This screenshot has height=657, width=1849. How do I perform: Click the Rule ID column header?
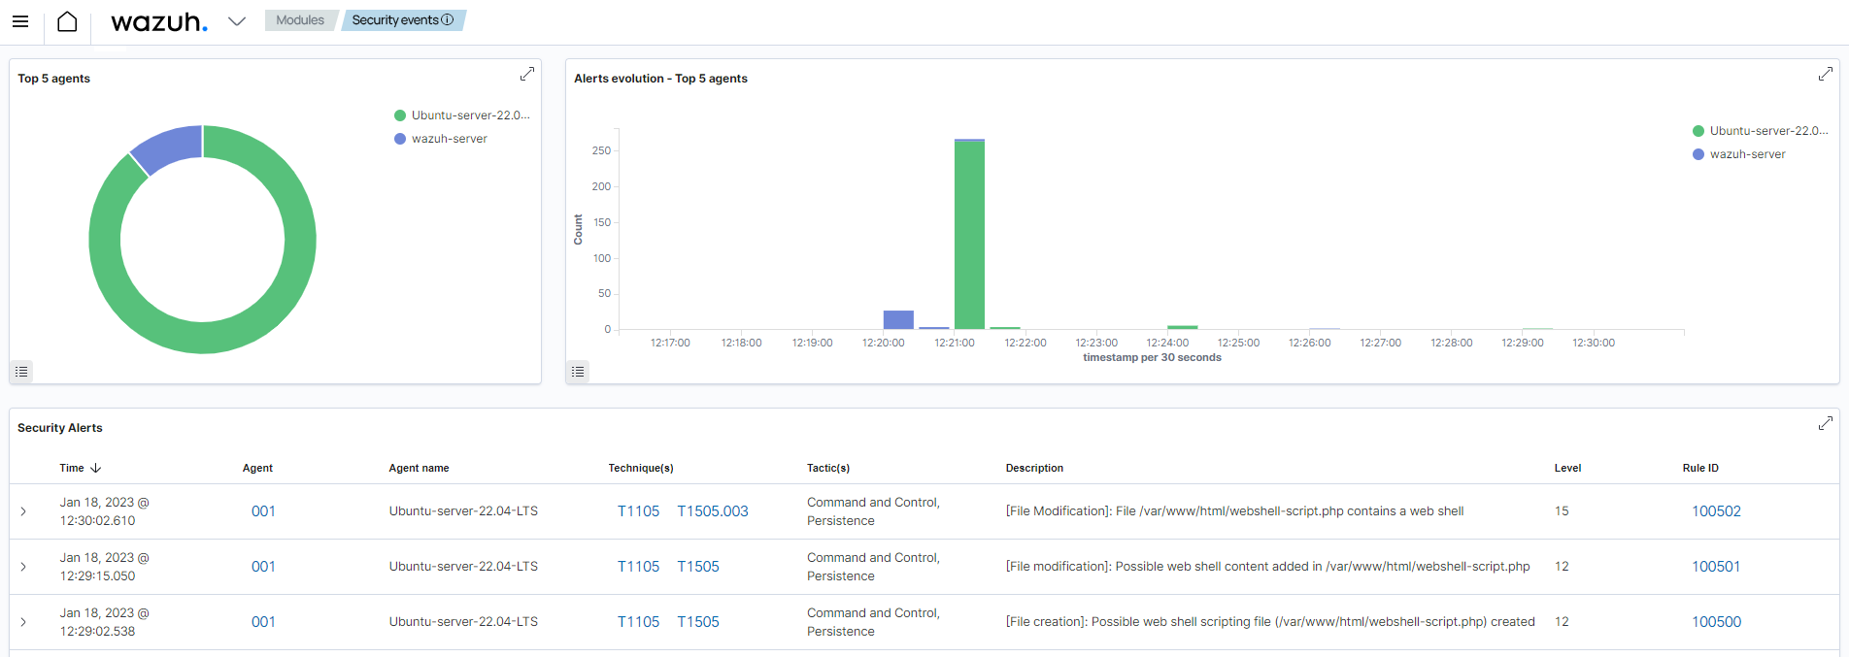coord(1700,468)
